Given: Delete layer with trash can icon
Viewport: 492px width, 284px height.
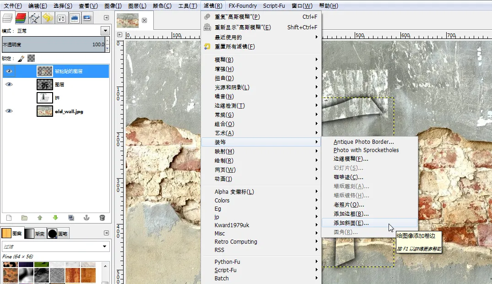Looking at the screenshot, I should click(102, 218).
